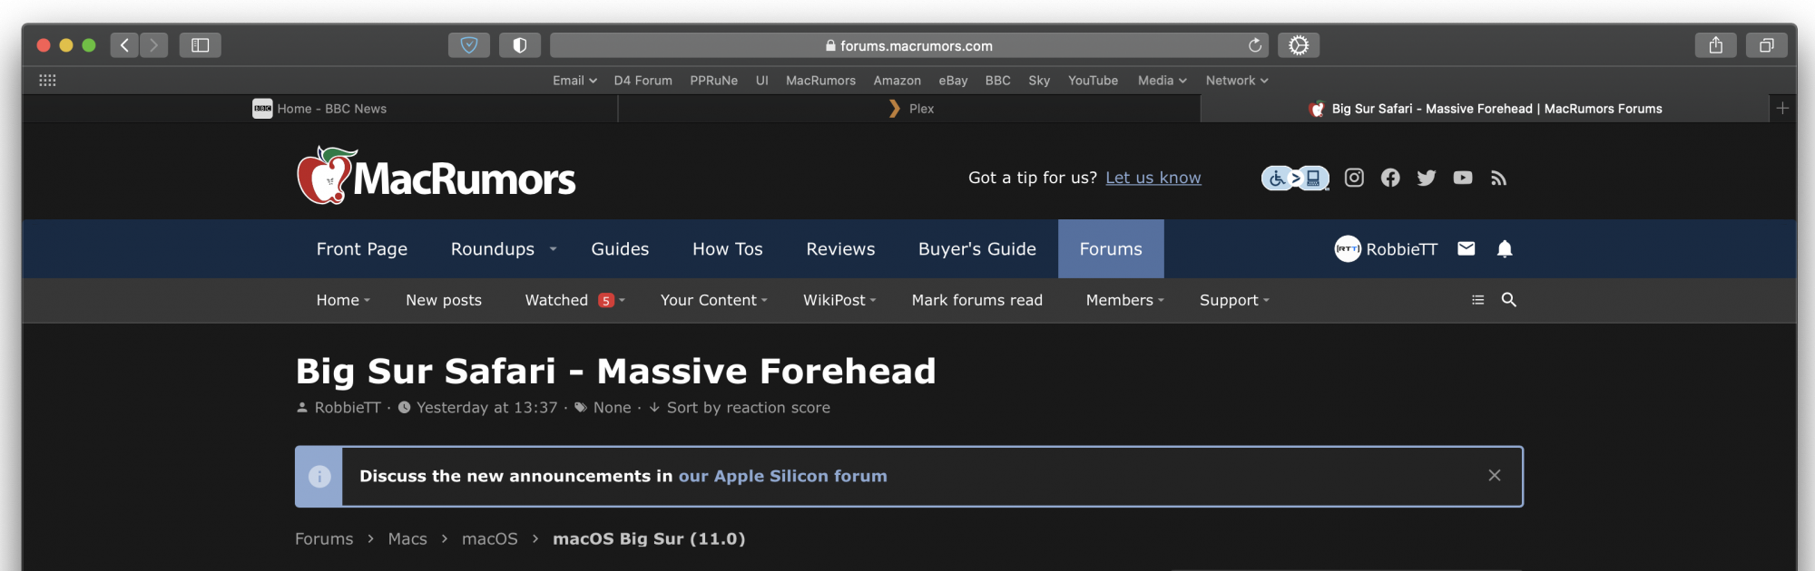
Task: Expand the Email bookmarks folder
Action: (574, 81)
